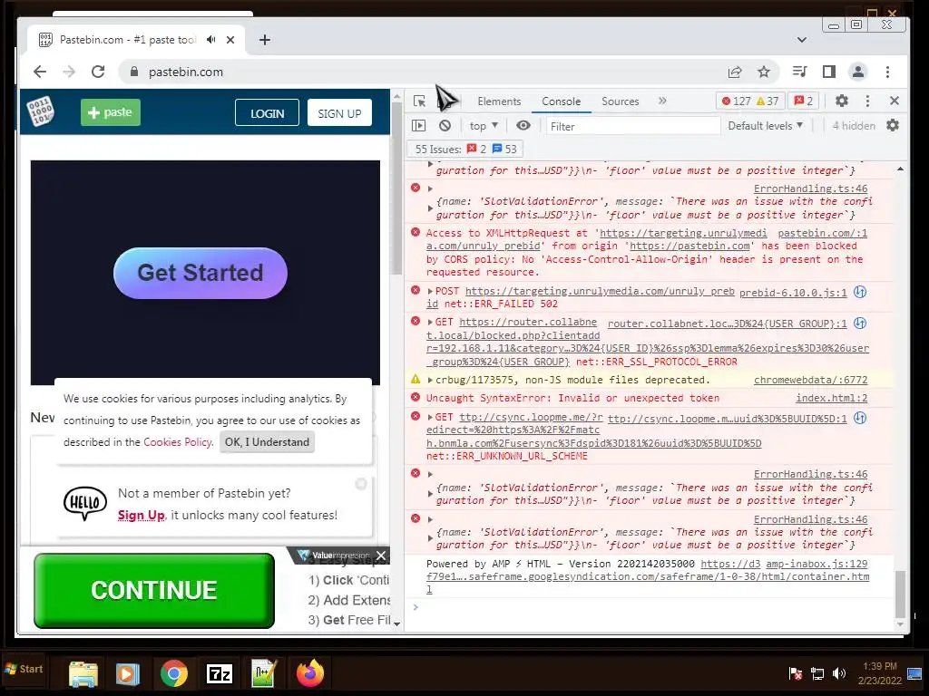Viewport: 929px width, 696px height.
Task: Click the 4 hidden messages label
Action: click(x=854, y=125)
